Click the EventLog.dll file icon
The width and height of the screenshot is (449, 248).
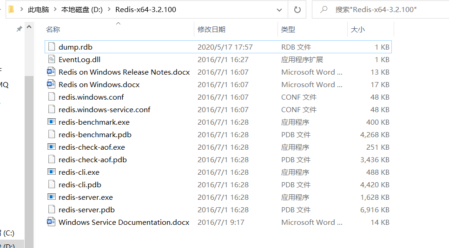(x=52, y=59)
